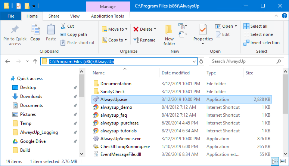This screenshot has height=166, width=289.
Task: Sort by the Name column header
Action: [x=99, y=73]
